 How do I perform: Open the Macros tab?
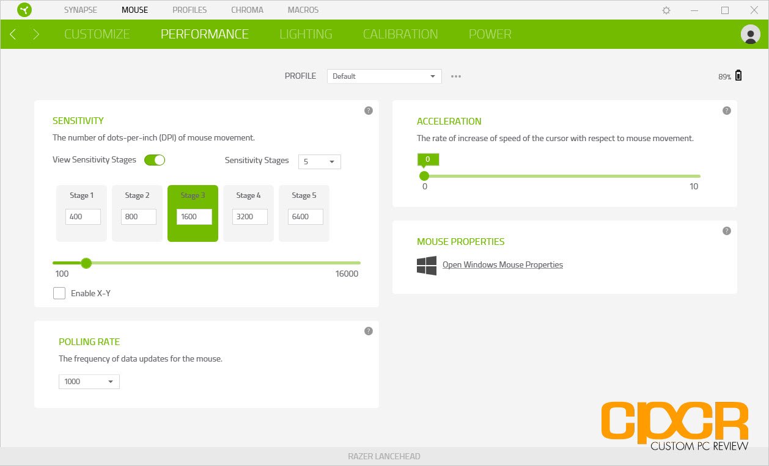[x=303, y=10]
